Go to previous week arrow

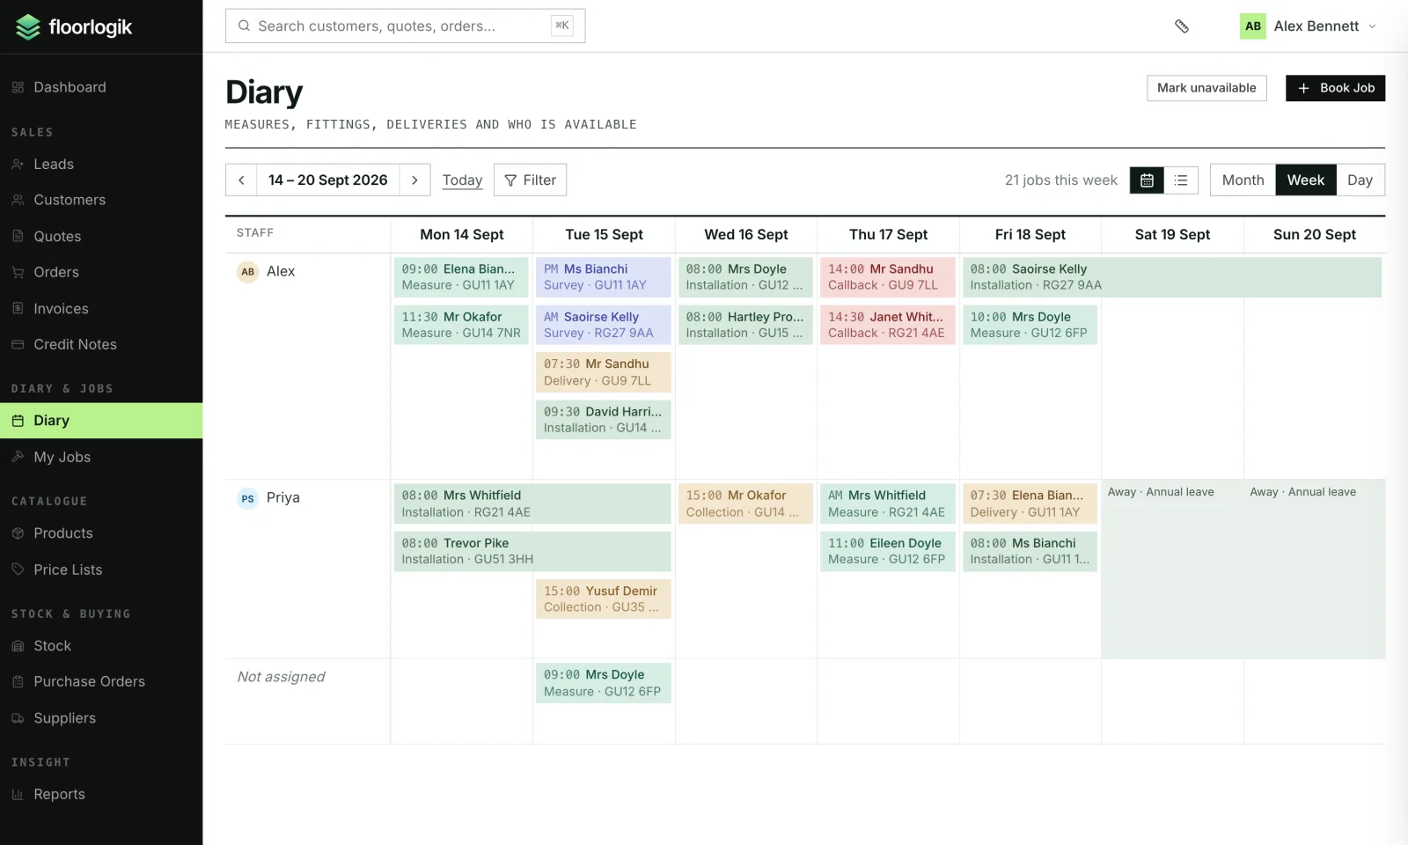click(241, 180)
